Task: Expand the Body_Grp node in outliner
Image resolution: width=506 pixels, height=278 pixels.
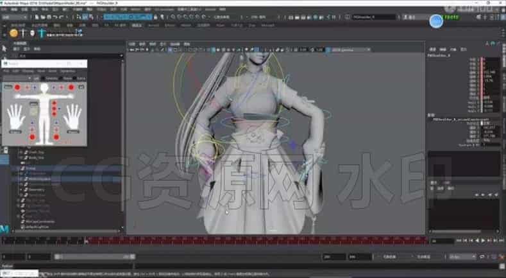Action: click(x=22, y=158)
